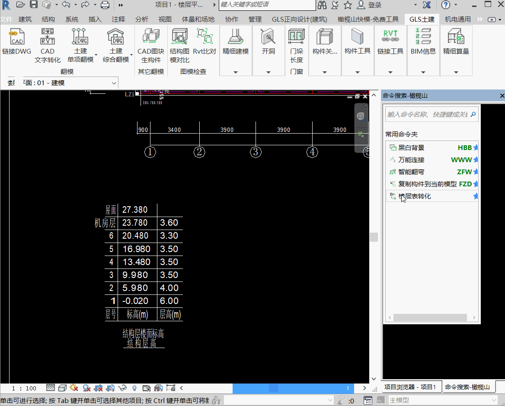505x406 pixels.
Task: Click the view scale 1 : 100
Action: 24,388
